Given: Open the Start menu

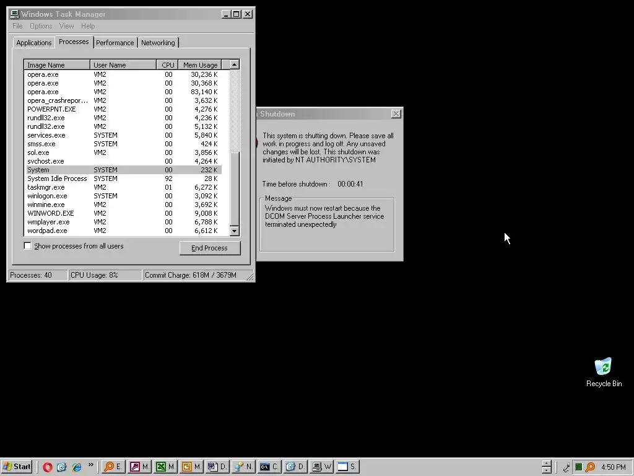Looking at the screenshot, I should 17,467.
